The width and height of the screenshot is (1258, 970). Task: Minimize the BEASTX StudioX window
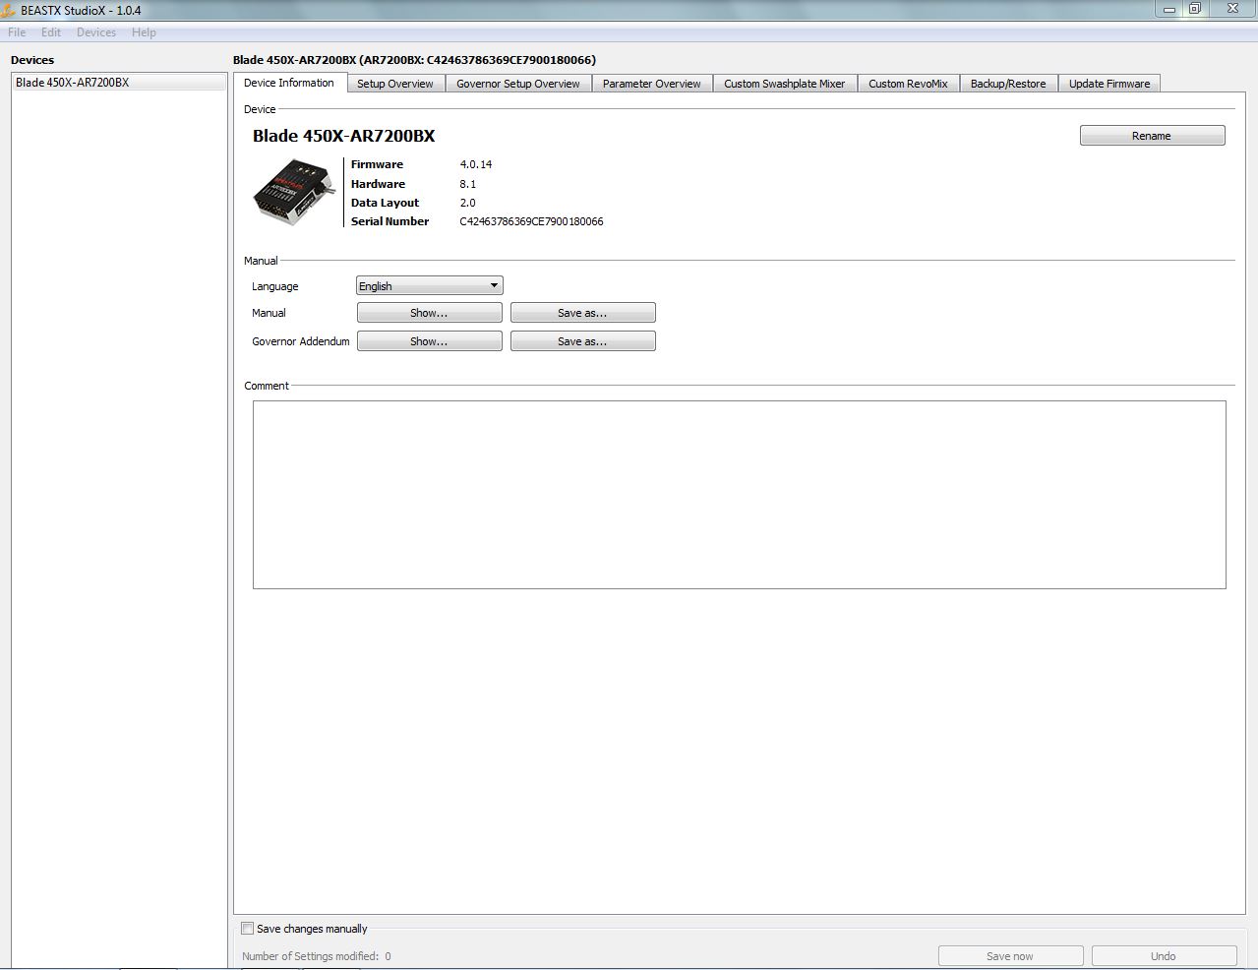[x=1169, y=9]
